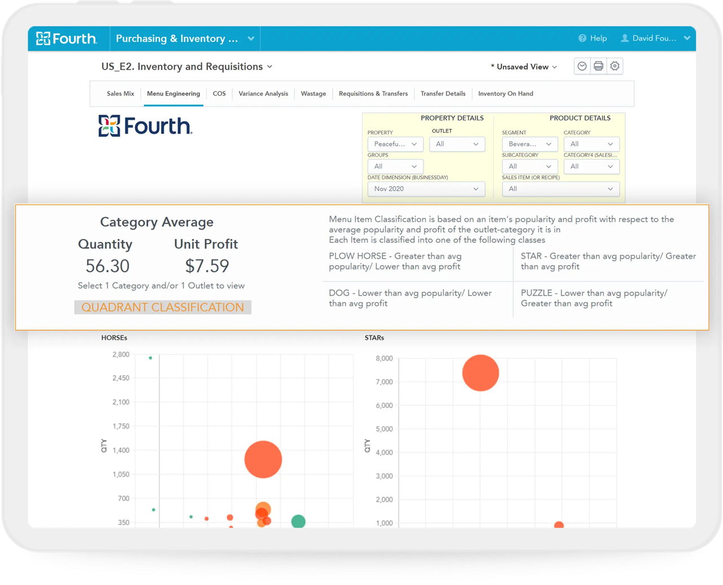Open the Inventory On Hand tab
723x585 pixels.
click(x=506, y=94)
